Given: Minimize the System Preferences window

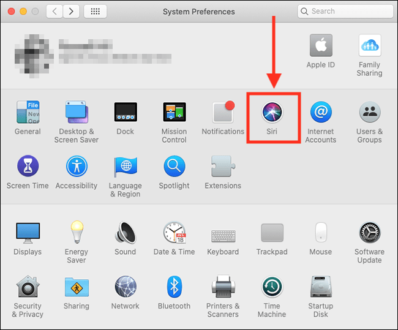Looking at the screenshot, I should [23, 12].
